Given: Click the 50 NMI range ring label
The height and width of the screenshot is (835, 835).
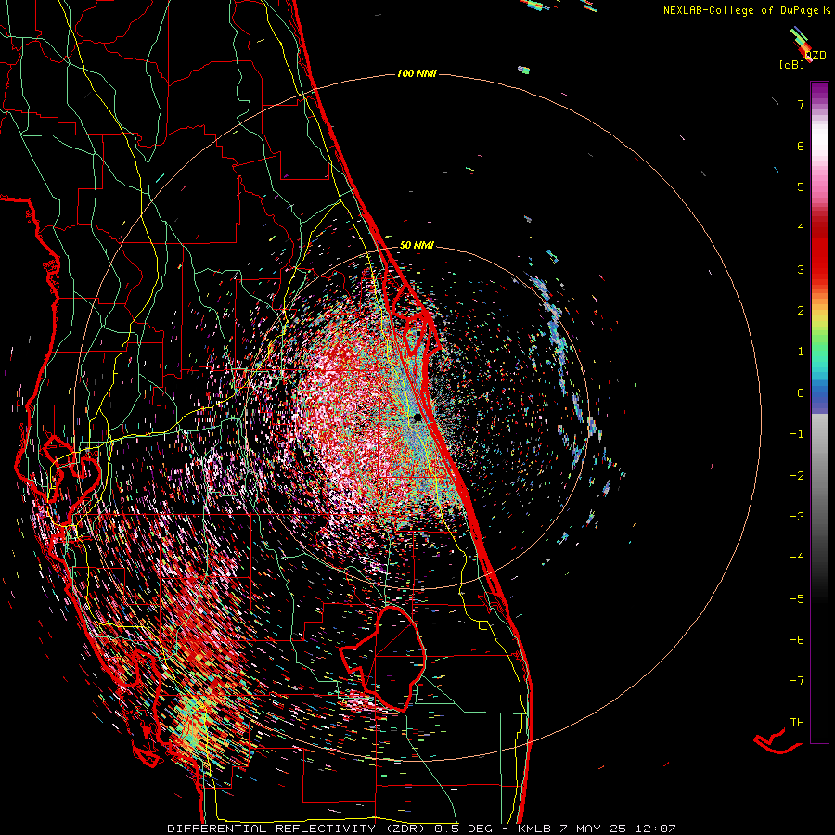Looking at the screenshot, I should pyautogui.click(x=417, y=246).
